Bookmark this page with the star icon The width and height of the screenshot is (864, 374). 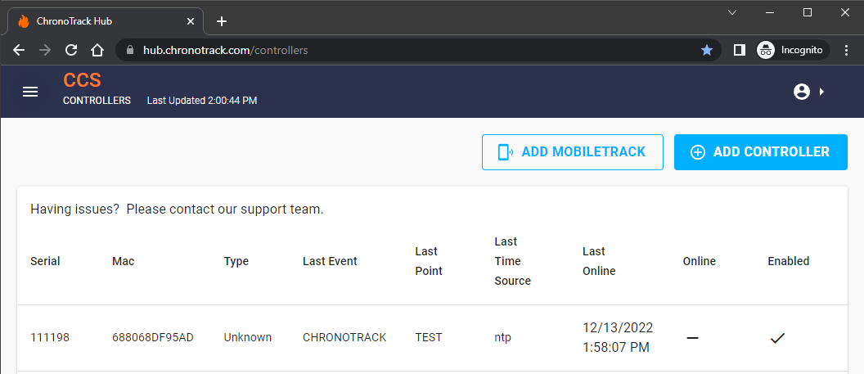click(706, 50)
